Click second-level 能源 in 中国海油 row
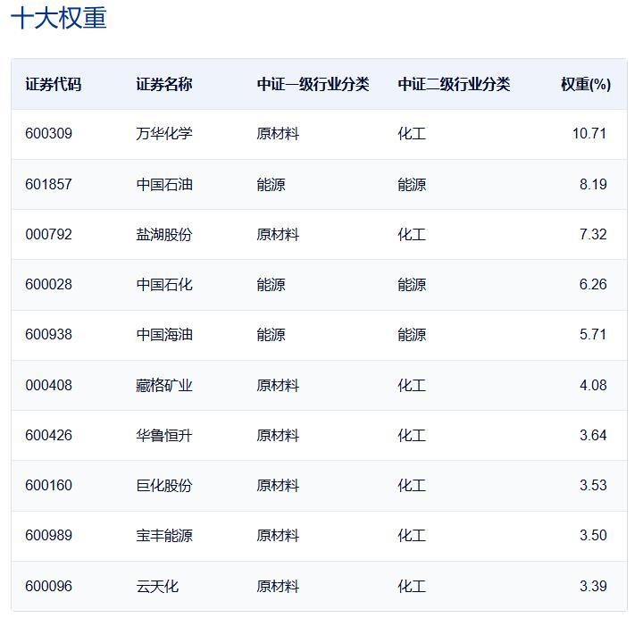This screenshot has width=643, height=618. [412, 334]
